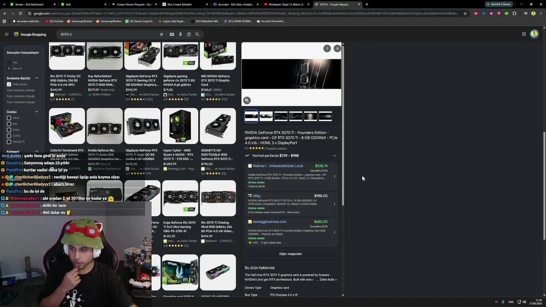This screenshot has height=307, width=546.
Task: Select the last product image thumbnail
Action: (325, 116)
